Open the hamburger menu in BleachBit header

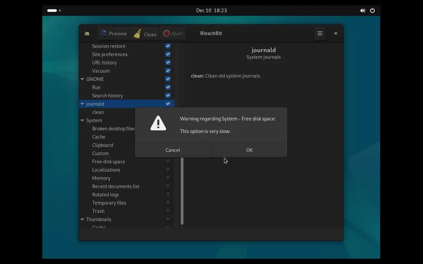click(x=320, y=33)
